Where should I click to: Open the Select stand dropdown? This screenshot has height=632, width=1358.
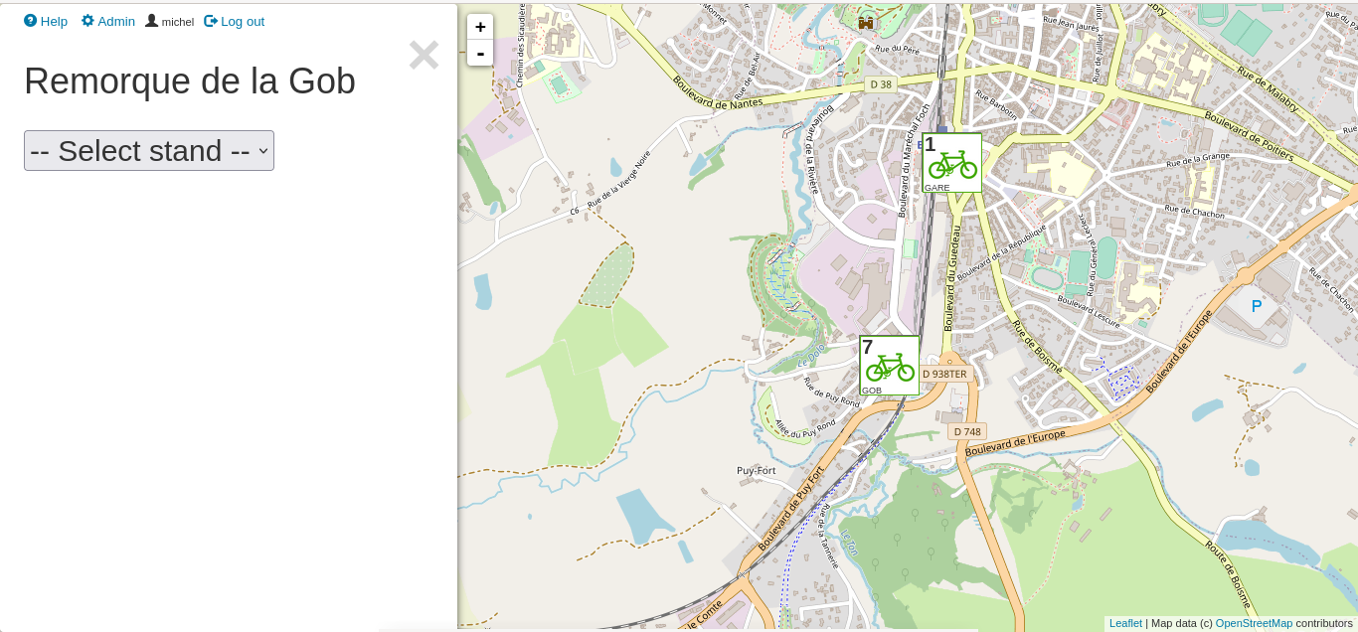pyautogui.click(x=149, y=151)
